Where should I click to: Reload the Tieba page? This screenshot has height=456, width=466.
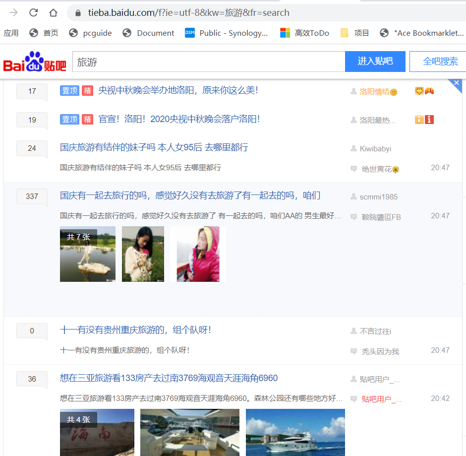(x=33, y=13)
